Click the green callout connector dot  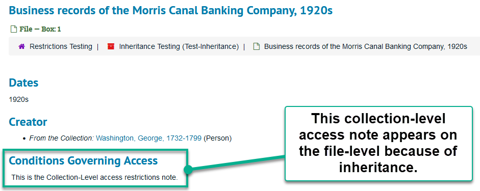point(188,170)
